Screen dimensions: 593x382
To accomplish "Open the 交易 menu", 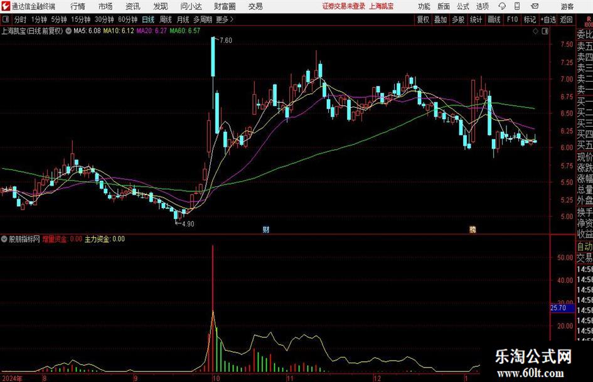I will [x=255, y=6].
